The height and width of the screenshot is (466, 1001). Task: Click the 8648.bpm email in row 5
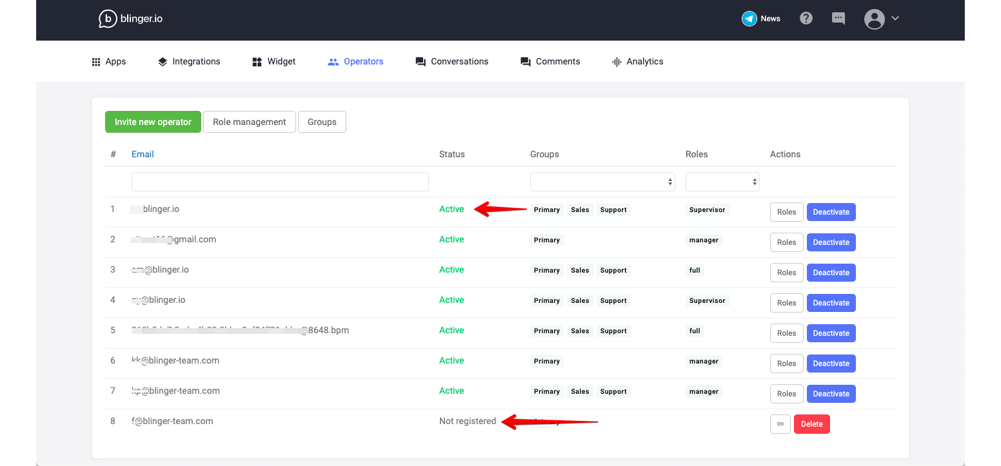[x=240, y=330]
